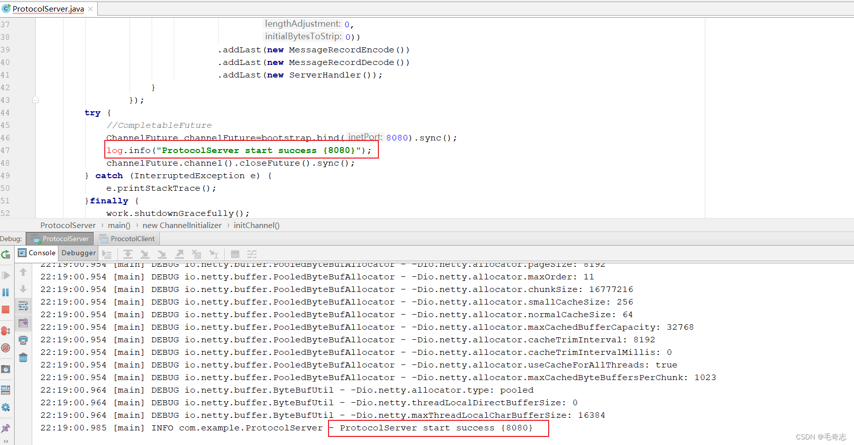Image resolution: width=854 pixels, height=445 pixels.
Task: Close the ProtocolServer.java editor tab
Action: click(x=90, y=9)
